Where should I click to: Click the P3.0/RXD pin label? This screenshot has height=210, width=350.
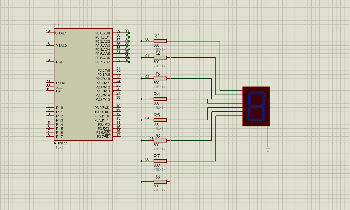102,108
